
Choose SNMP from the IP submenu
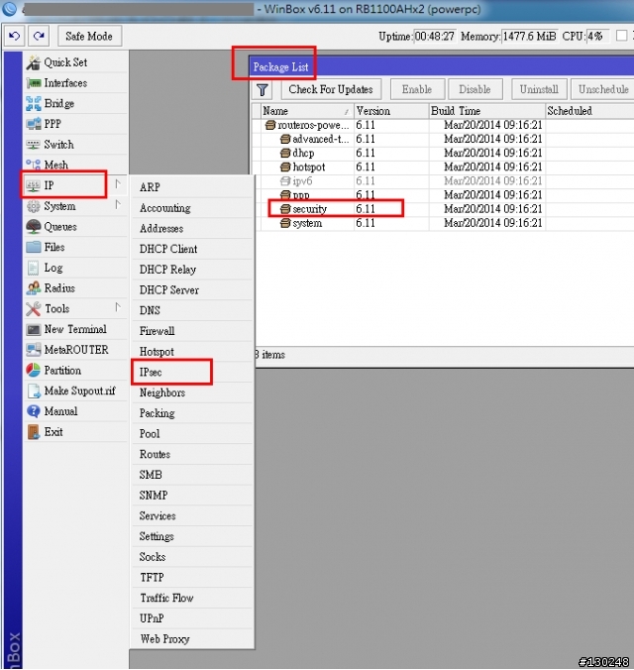(192, 496)
